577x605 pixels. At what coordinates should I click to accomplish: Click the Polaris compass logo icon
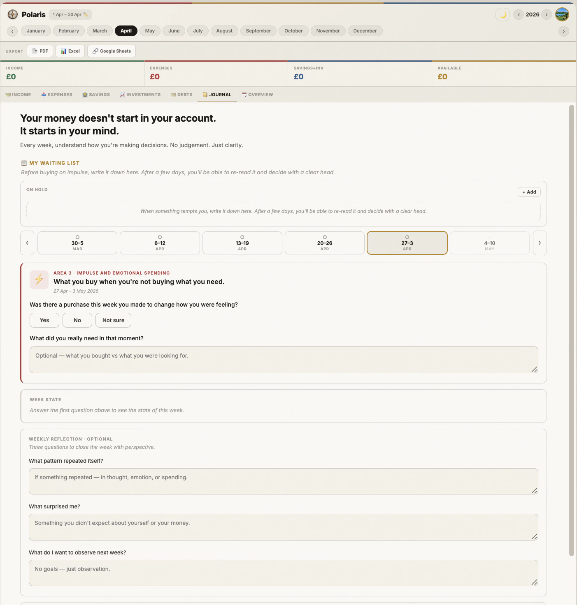coord(13,14)
